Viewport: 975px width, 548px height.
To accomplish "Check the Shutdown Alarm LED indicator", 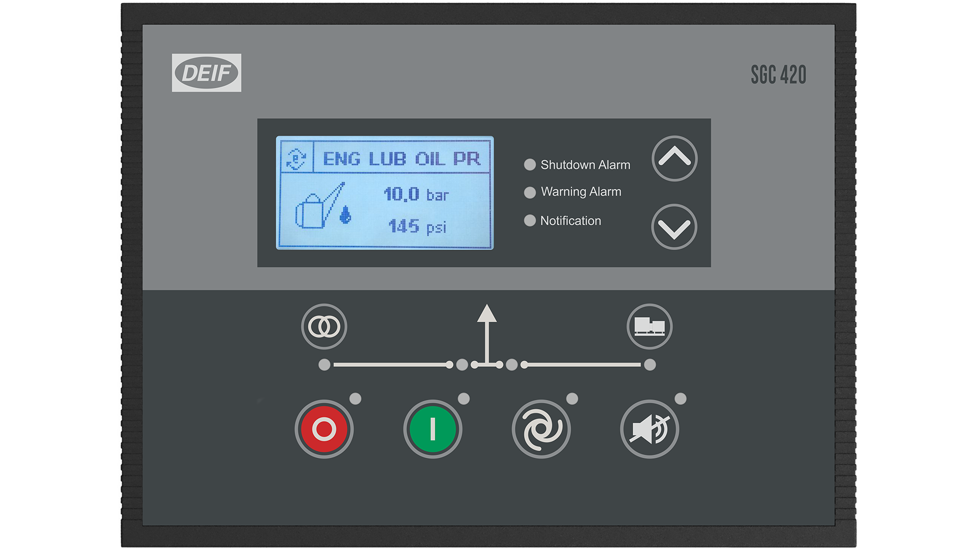I will pyautogui.click(x=530, y=164).
